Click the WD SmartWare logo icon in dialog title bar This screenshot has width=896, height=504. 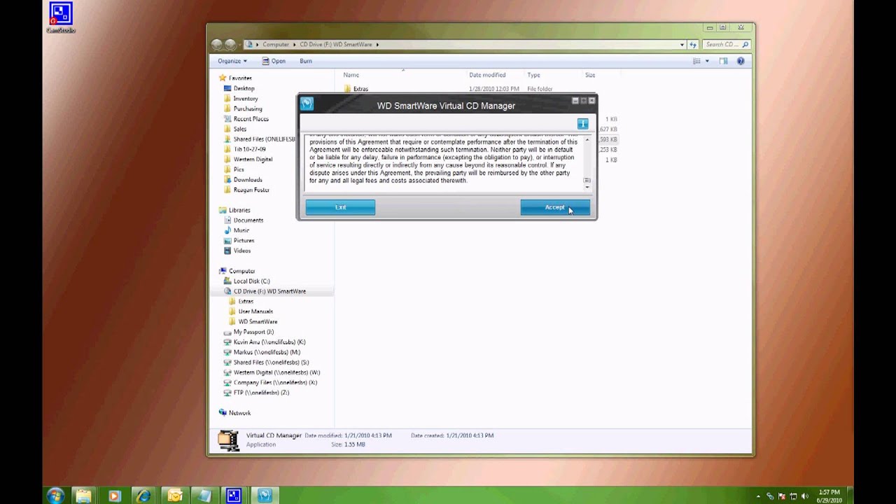(x=307, y=104)
